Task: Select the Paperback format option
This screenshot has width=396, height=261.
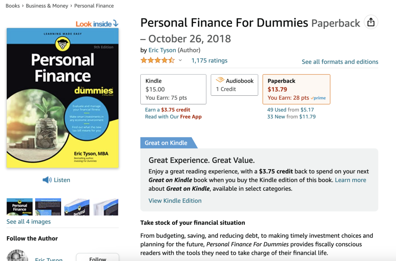Action: (296, 89)
